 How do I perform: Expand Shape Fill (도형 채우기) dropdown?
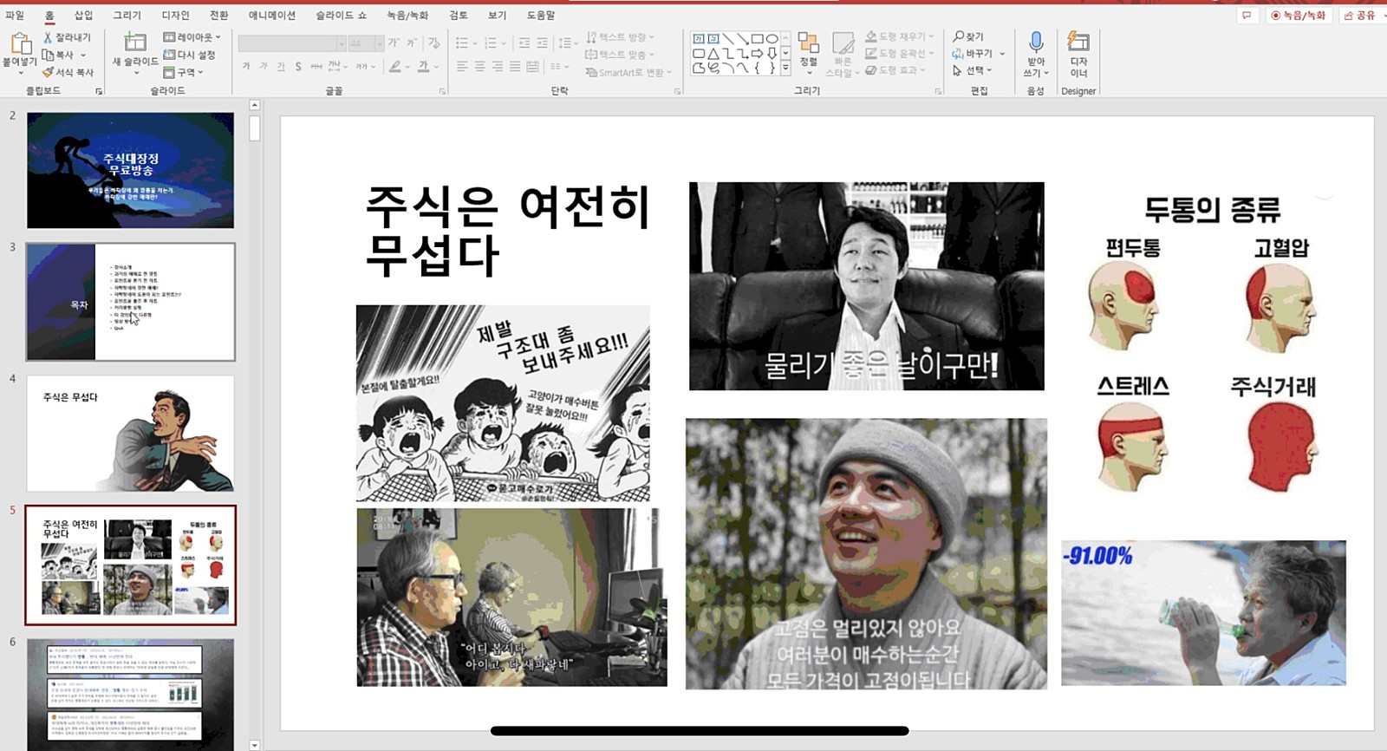(x=900, y=36)
